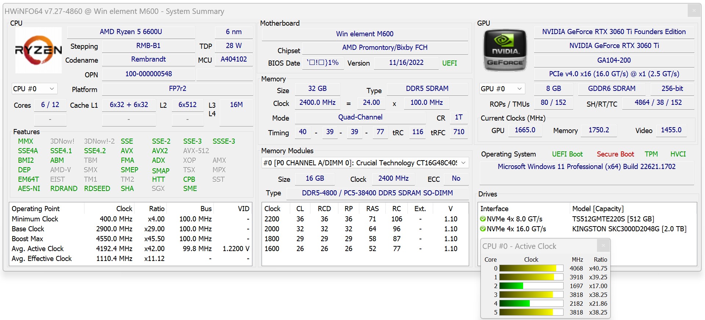Screen dimensions: 705x320
Task: Click the 16 GB module size value
Action: click(315, 179)
